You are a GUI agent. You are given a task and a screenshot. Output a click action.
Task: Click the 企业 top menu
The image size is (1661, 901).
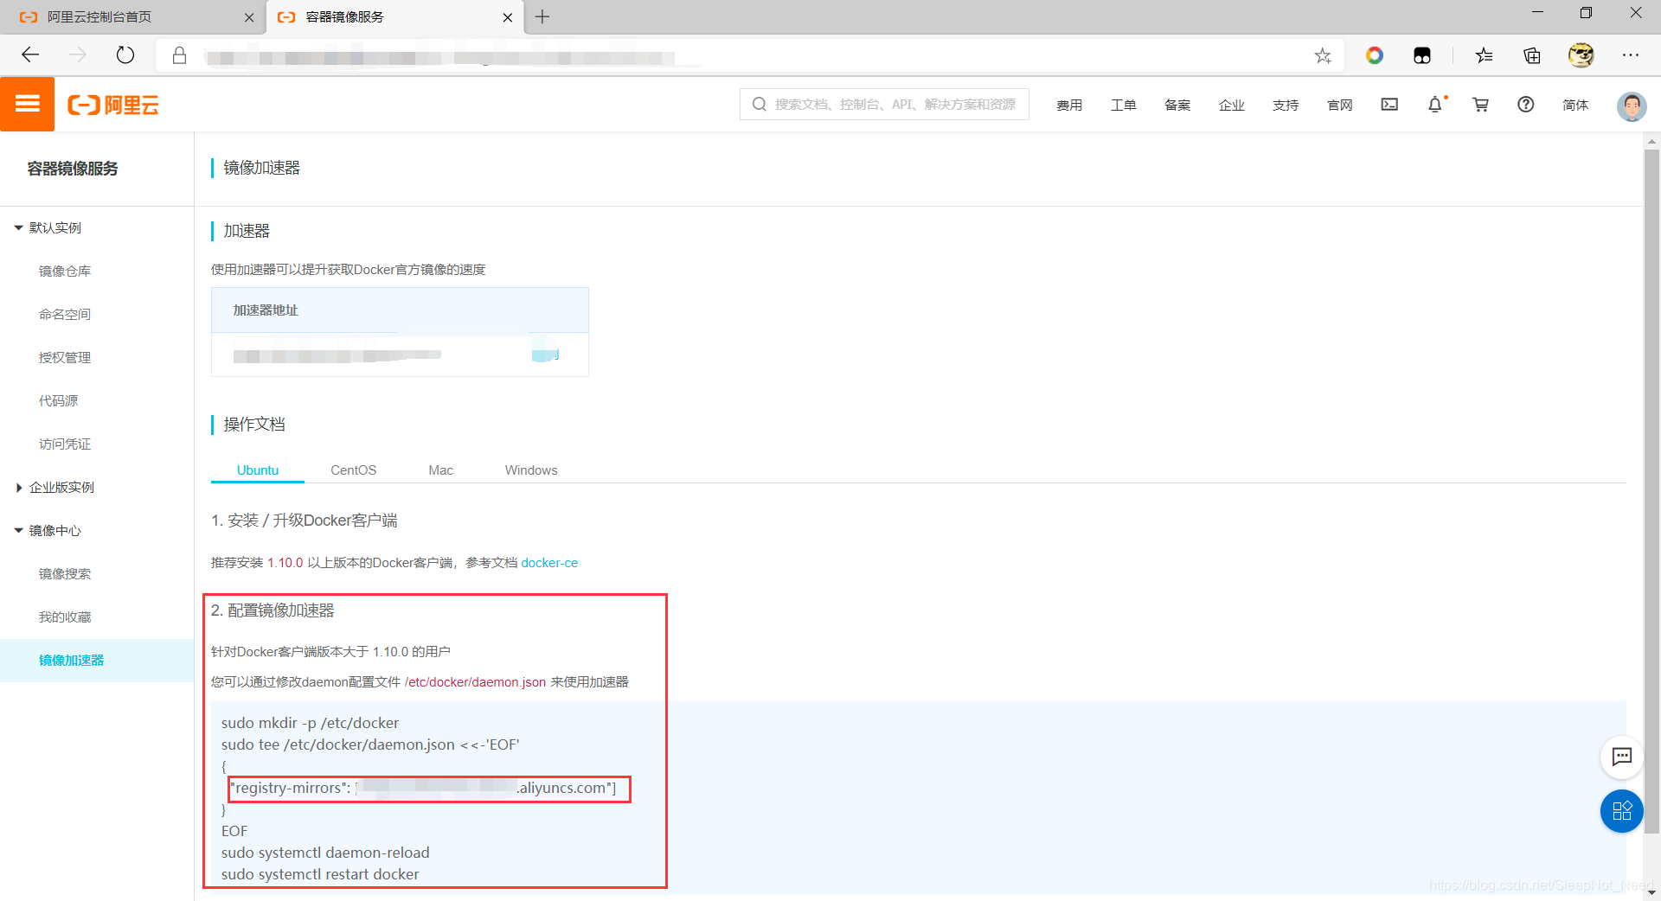1231,105
